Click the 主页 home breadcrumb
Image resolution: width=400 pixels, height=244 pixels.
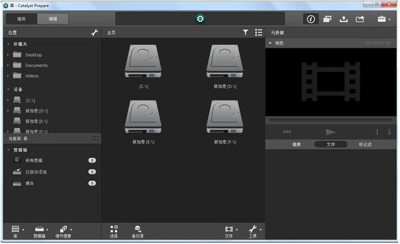[x=111, y=32]
